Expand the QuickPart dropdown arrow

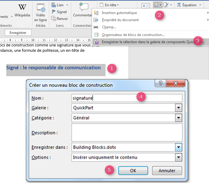coord(161,5)
